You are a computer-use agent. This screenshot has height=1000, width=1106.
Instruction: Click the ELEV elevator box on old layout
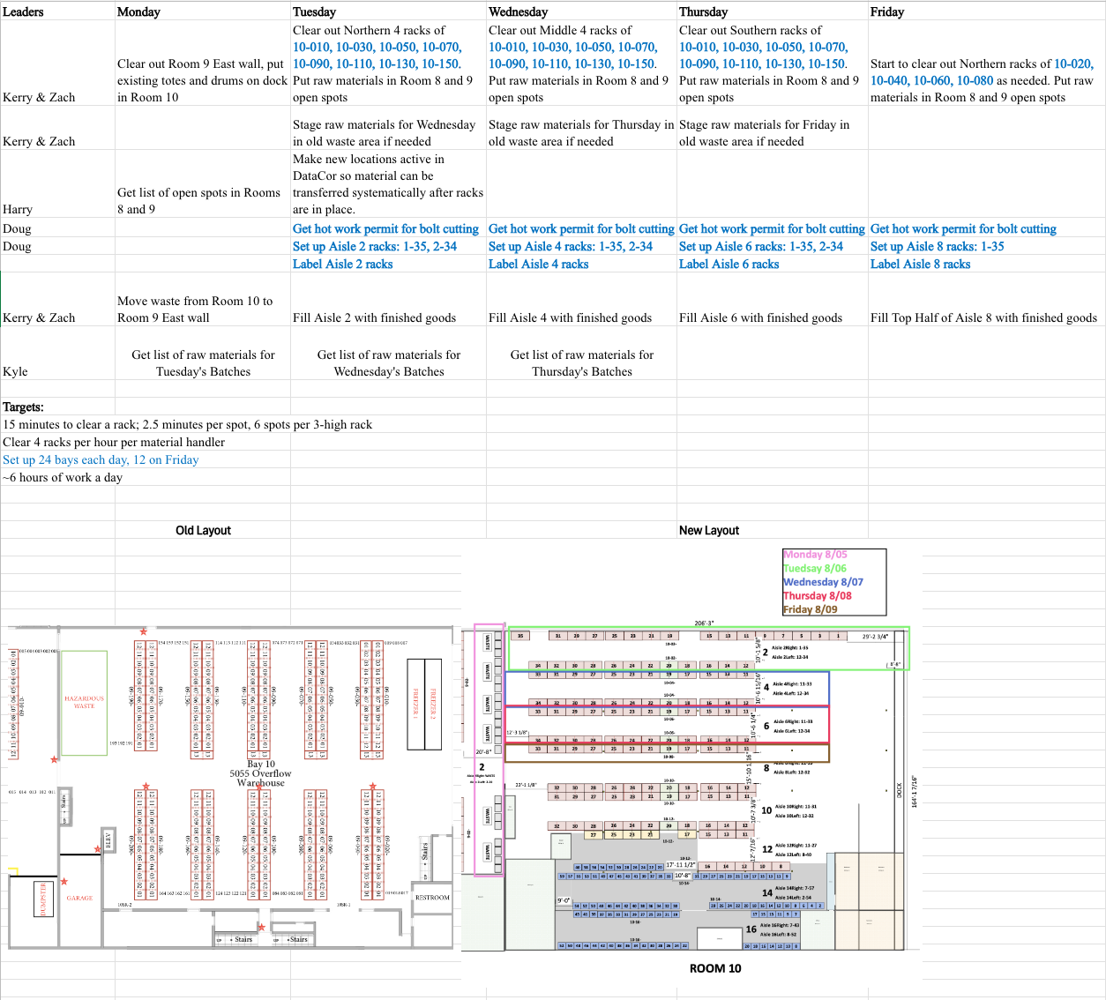(x=108, y=840)
